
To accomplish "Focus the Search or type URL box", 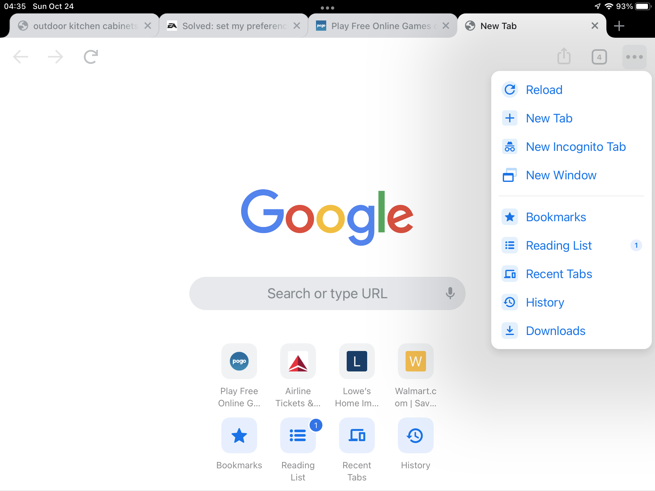I will [x=327, y=293].
